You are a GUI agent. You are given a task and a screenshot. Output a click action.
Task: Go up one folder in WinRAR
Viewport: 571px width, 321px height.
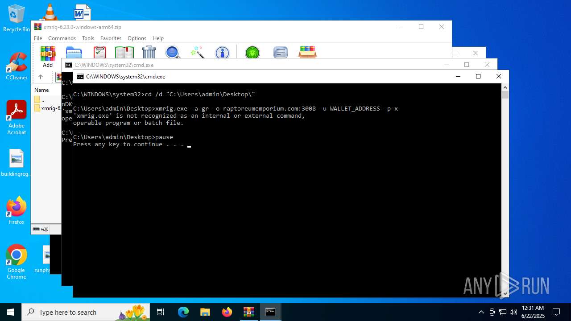(40, 77)
